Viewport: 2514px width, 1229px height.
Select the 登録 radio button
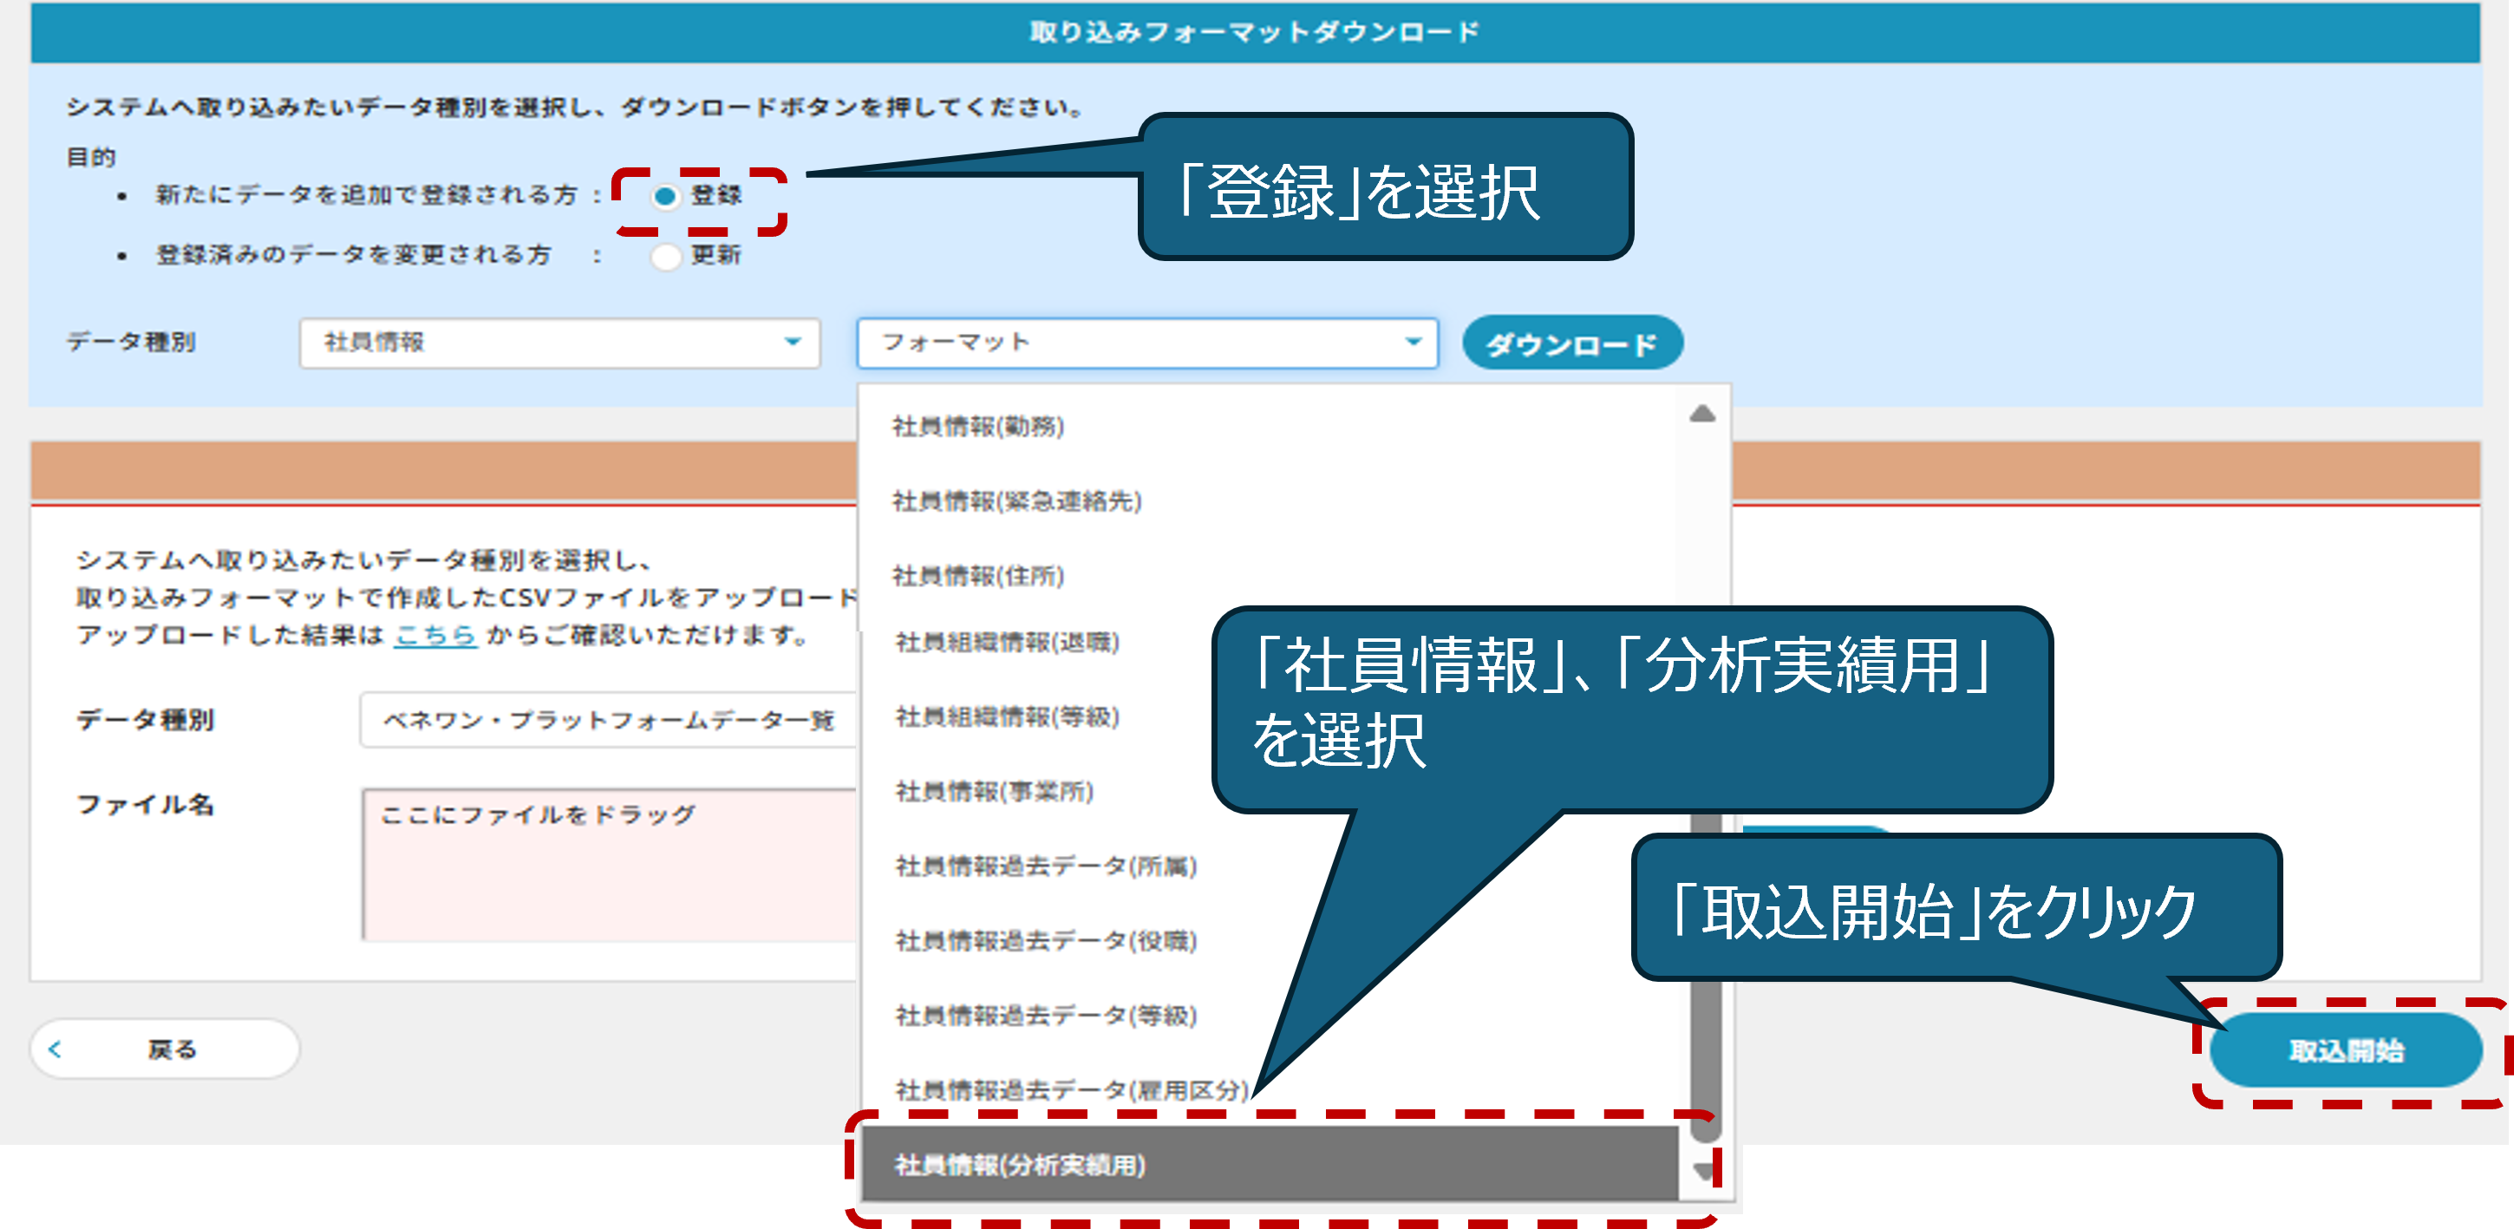coord(666,196)
